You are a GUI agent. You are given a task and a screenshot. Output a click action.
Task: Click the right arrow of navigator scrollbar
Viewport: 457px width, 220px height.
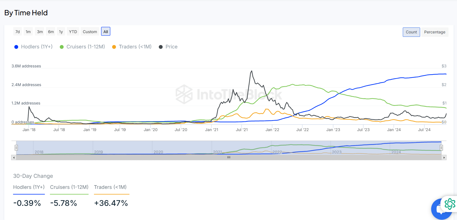444,157
